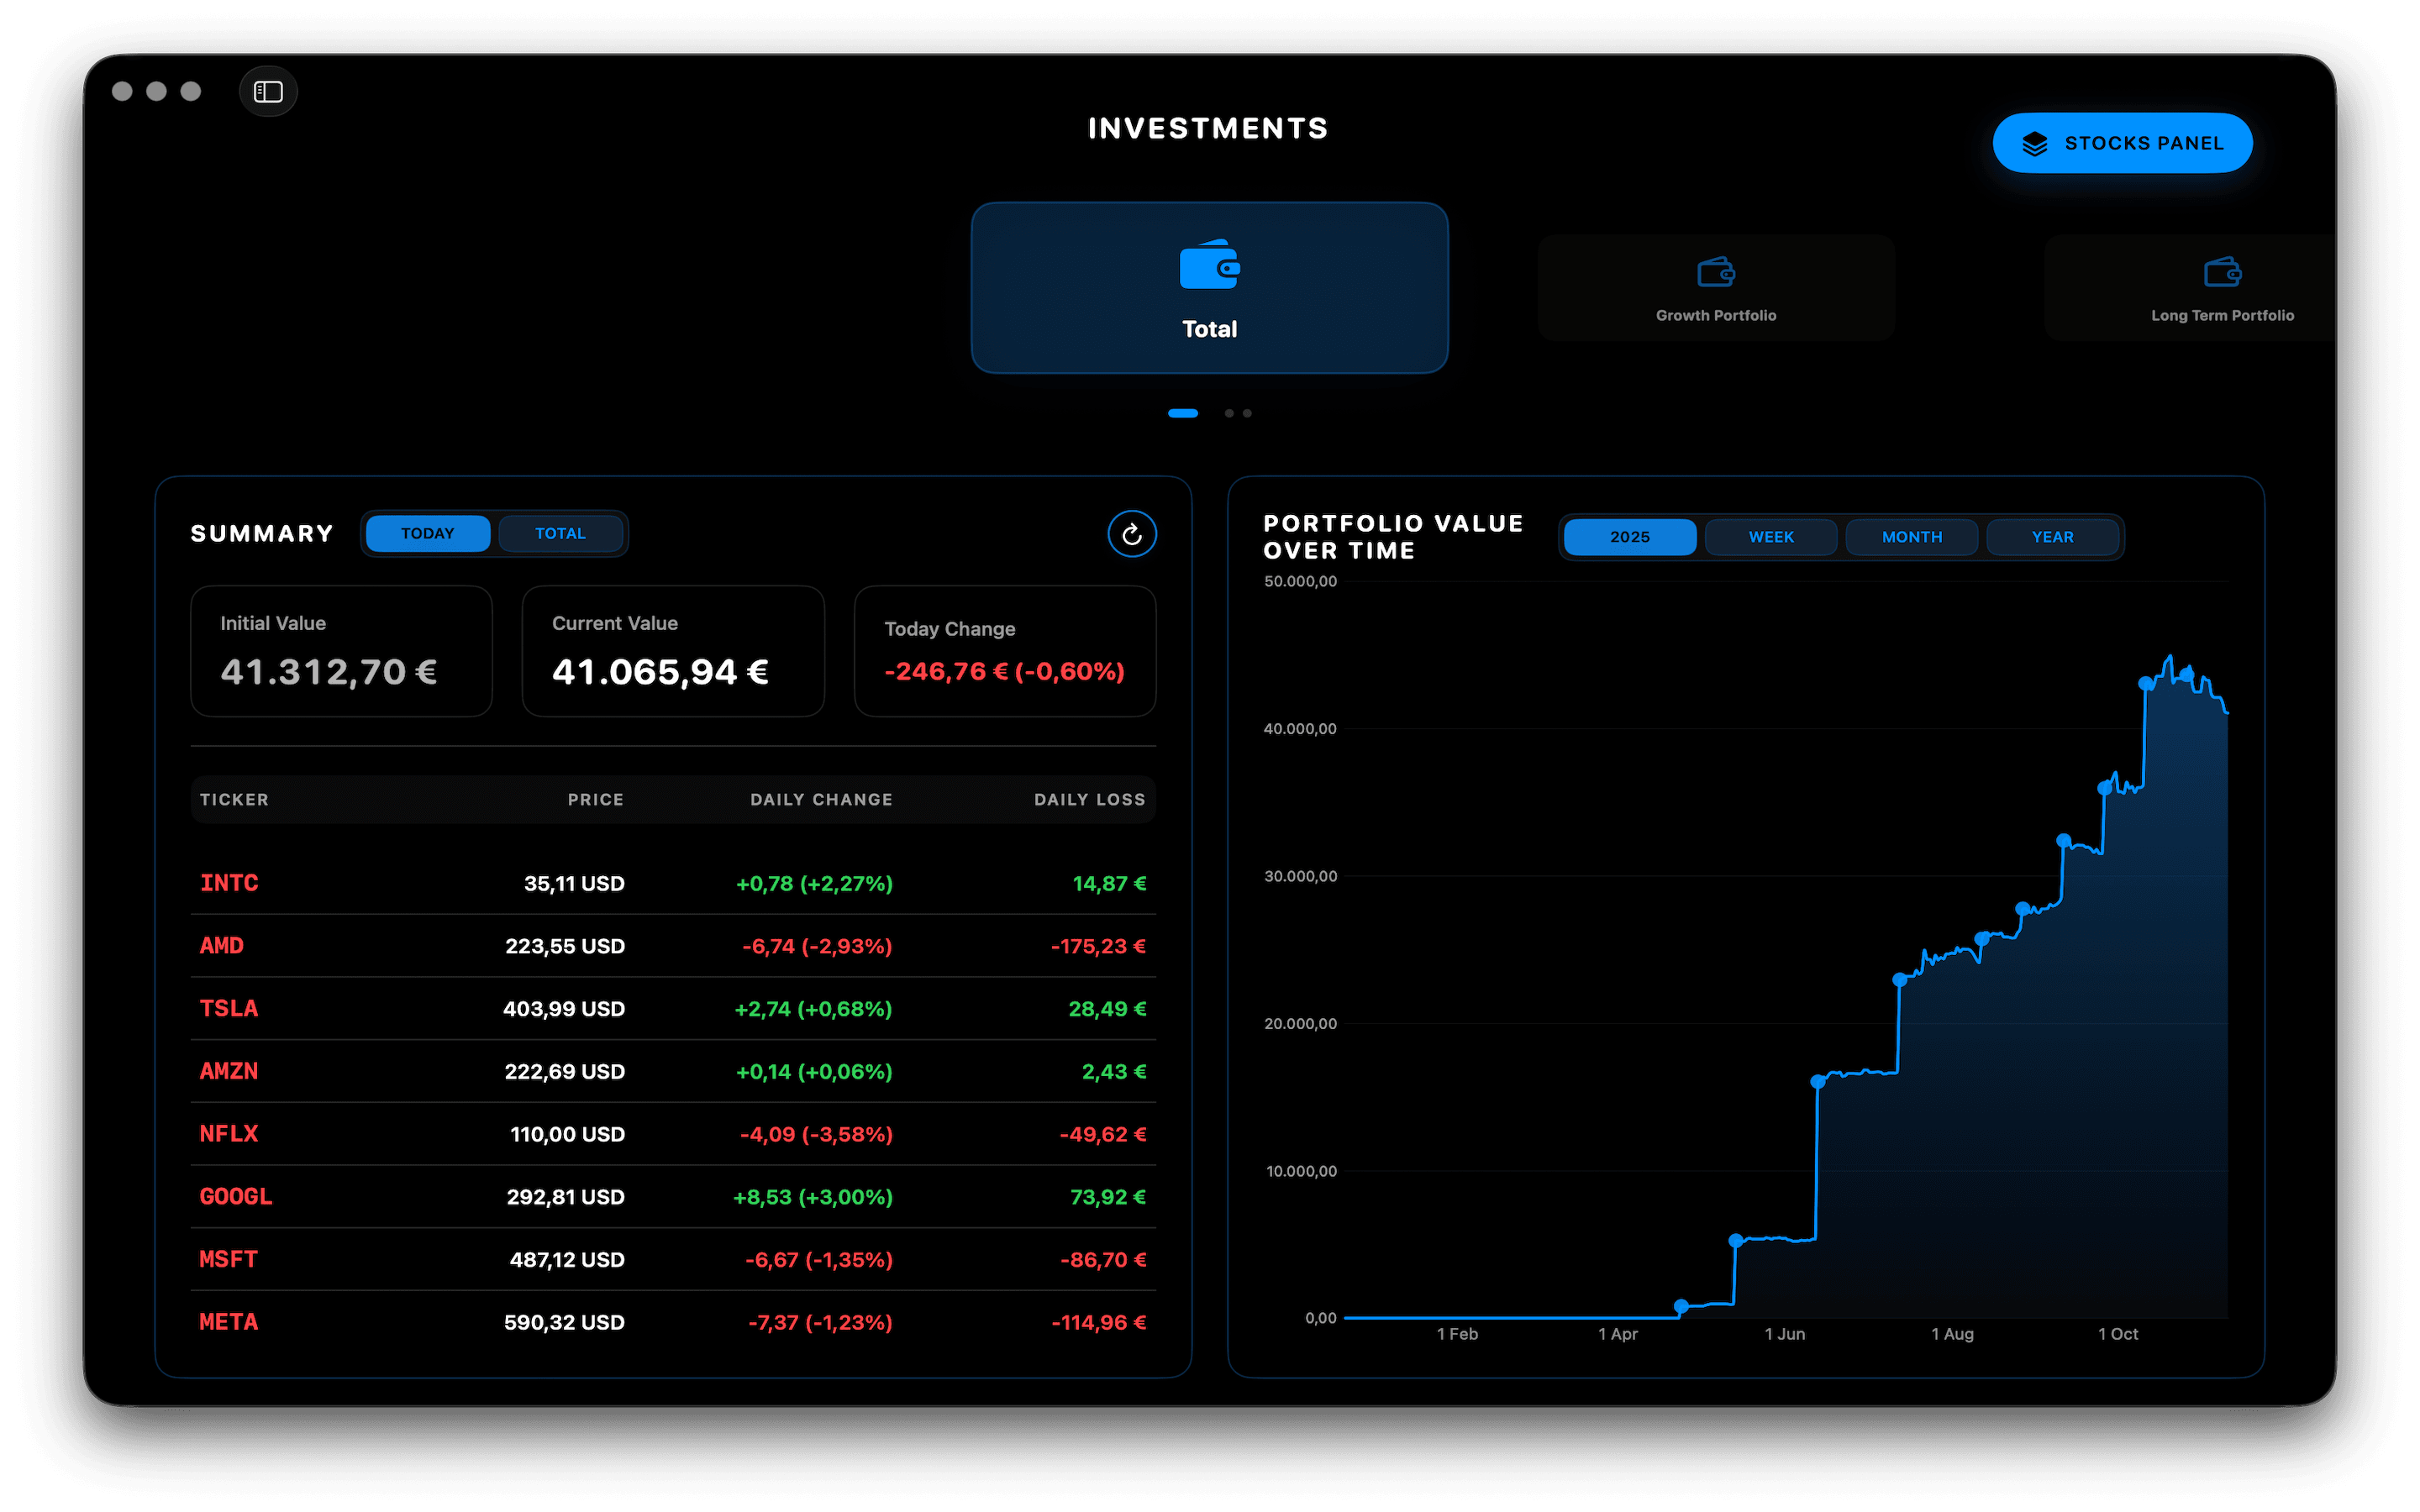Click the PRICE column header
This screenshot has height=1512, width=2420.
[x=596, y=800]
